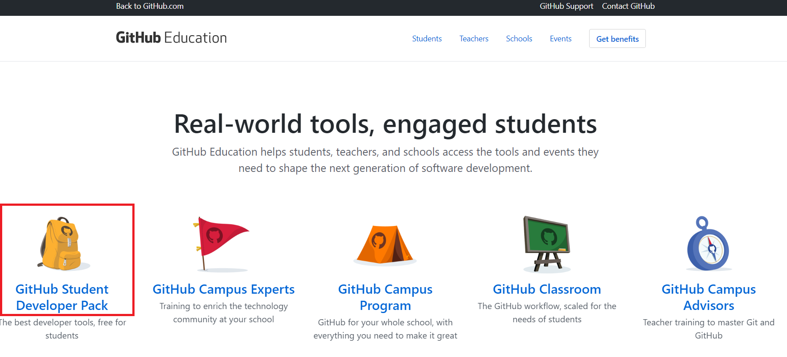The width and height of the screenshot is (787, 357).
Task: Click the 'GitHub Education helps students' description text
Action: pos(386,160)
